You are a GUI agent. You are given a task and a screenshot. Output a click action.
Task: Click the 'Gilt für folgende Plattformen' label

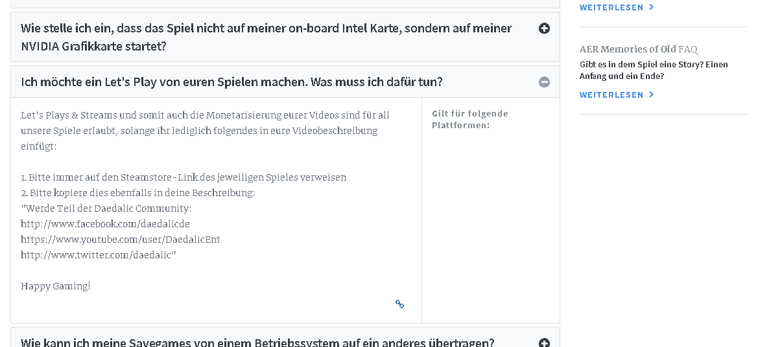tap(469, 119)
